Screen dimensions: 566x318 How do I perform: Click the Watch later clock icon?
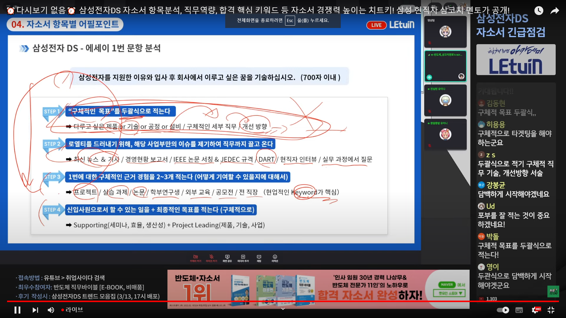pyautogui.click(x=539, y=11)
